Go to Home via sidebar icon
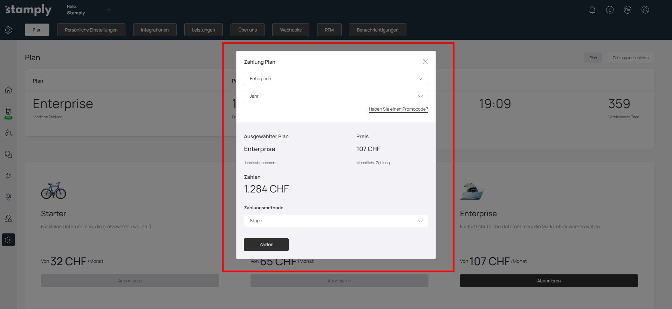672x309 pixels. 8,90
